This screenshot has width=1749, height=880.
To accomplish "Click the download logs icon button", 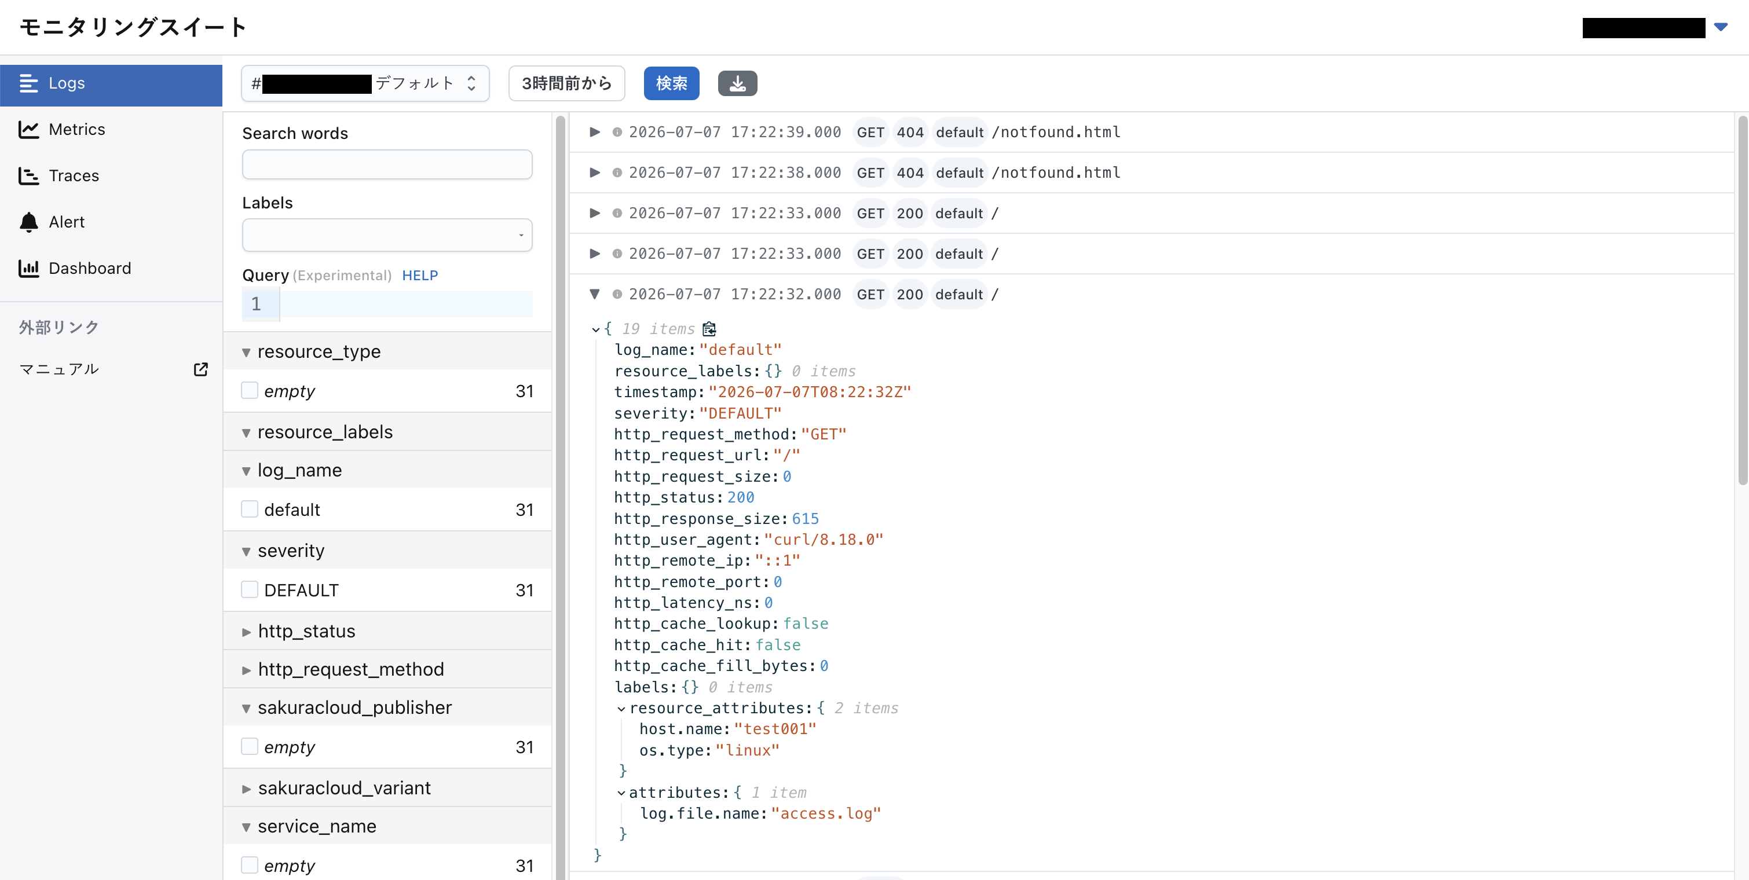I will [737, 83].
